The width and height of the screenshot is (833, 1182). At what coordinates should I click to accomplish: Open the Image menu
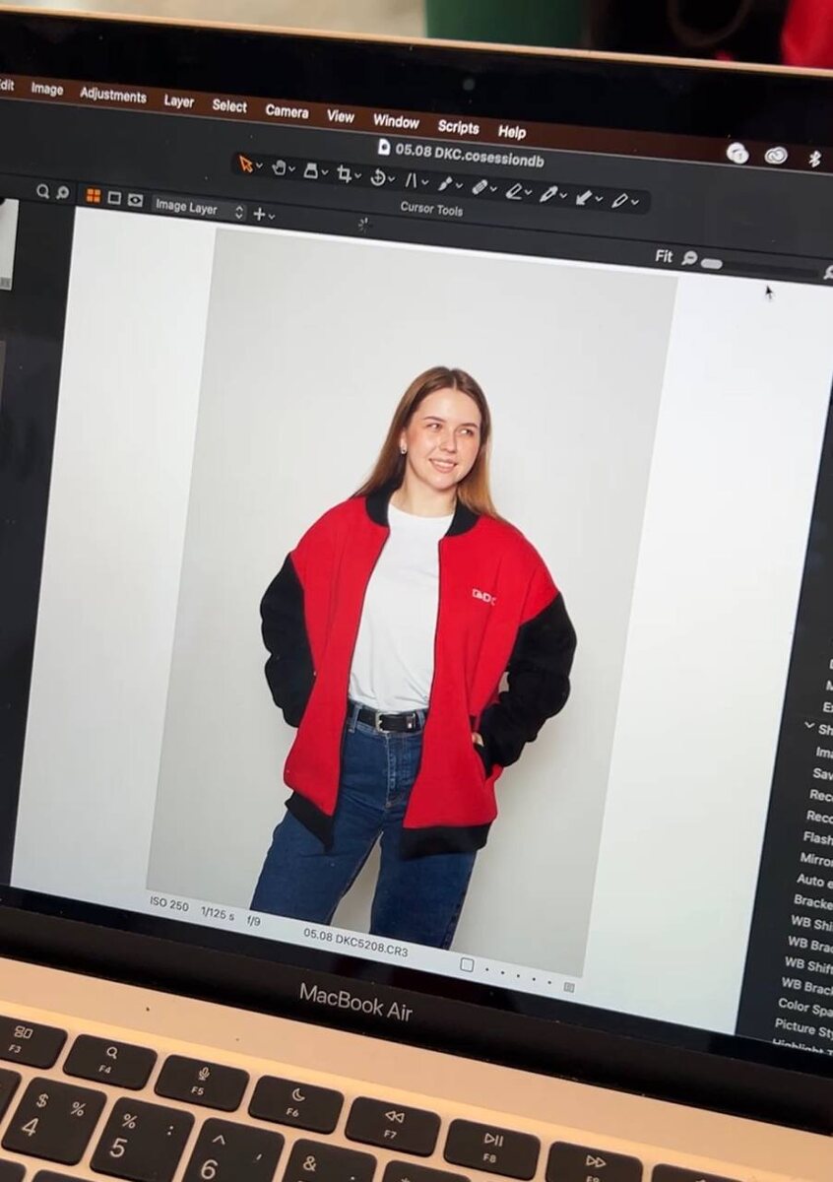(x=46, y=89)
